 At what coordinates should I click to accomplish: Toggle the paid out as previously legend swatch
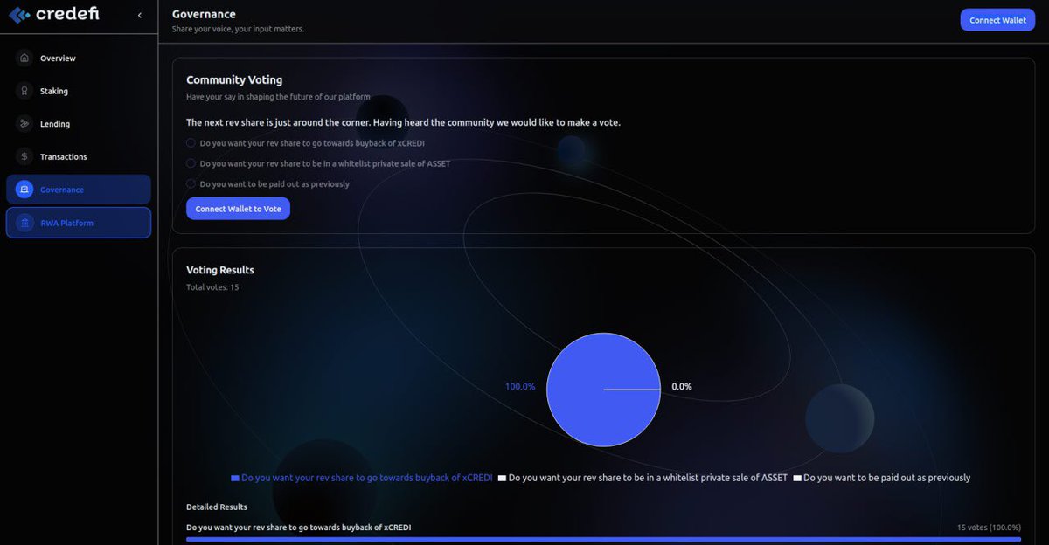click(797, 479)
